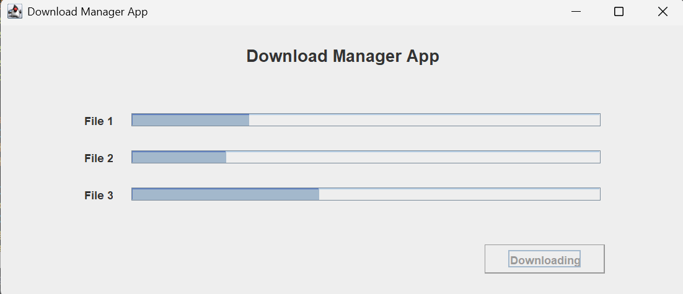Screen dimensions: 683x294
Task: Select the File 3 label
Action: pyautogui.click(x=99, y=196)
